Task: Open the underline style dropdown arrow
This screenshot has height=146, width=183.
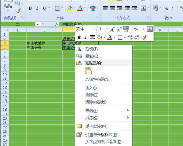Action: tap(49, 8)
